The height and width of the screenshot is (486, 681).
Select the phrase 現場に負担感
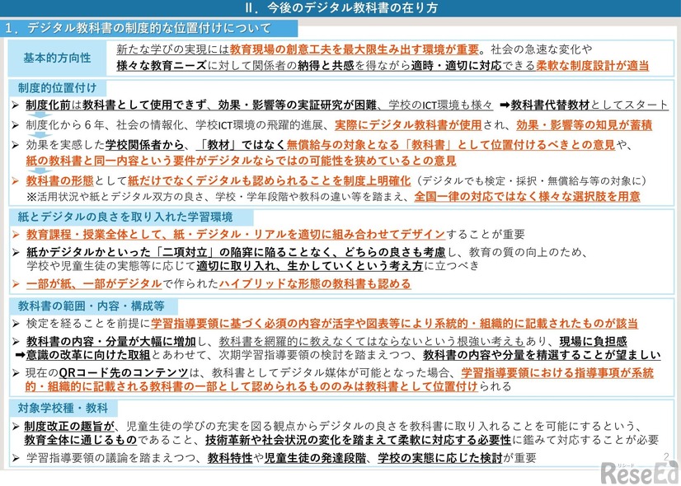(x=593, y=342)
